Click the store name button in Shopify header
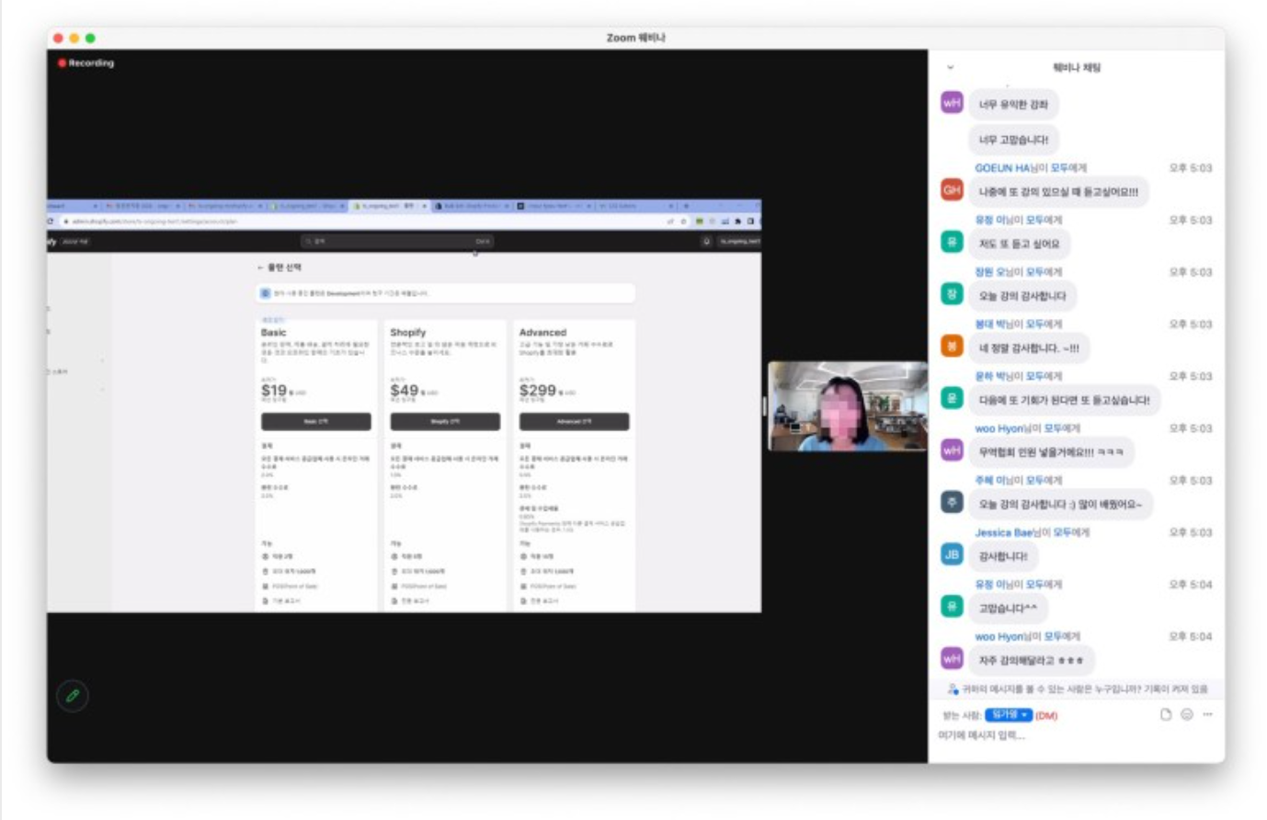The height and width of the screenshot is (820, 1267). point(739,241)
